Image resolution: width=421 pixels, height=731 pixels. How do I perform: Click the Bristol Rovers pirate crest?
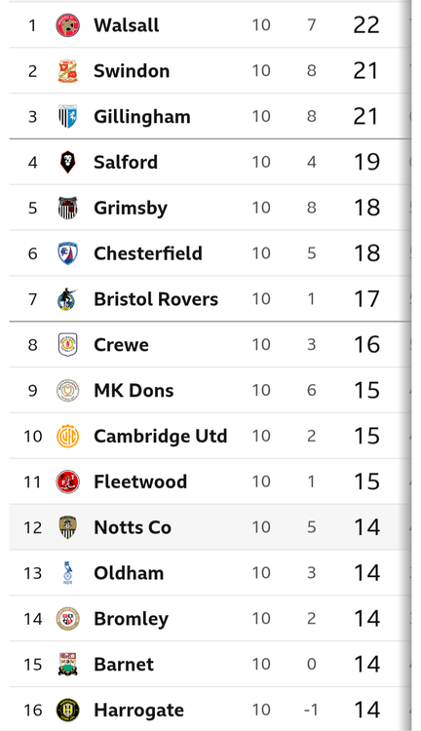coord(67,299)
